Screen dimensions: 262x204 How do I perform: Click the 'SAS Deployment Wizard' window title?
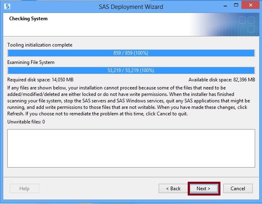coord(131,7)
